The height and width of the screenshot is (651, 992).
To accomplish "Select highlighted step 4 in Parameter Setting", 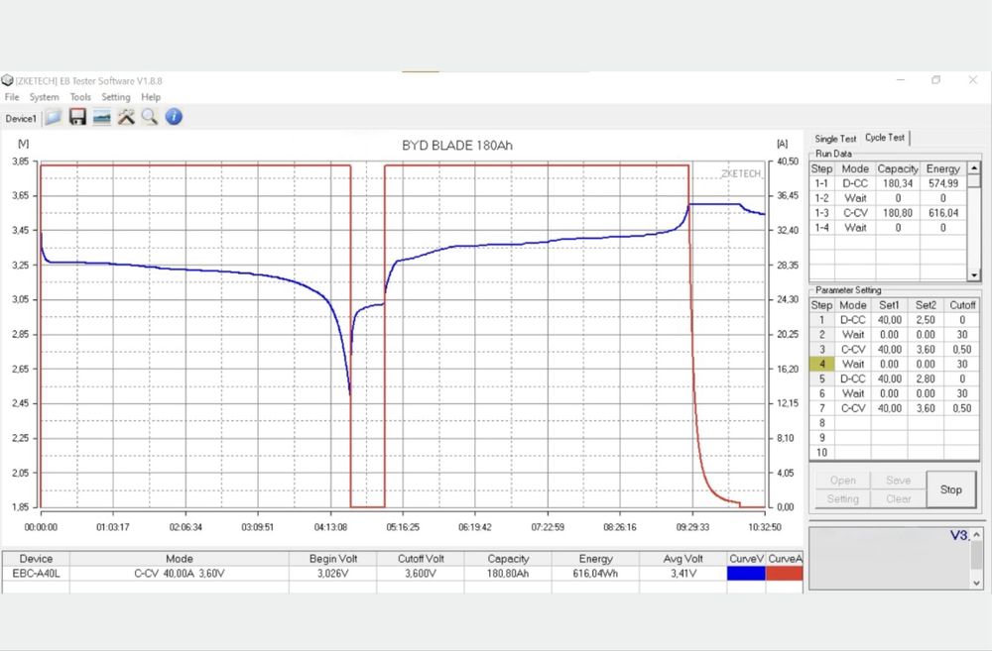I will coord(822,364).
